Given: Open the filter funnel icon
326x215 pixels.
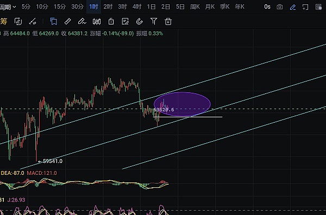Looking at the screenshot, I should 154,21.
